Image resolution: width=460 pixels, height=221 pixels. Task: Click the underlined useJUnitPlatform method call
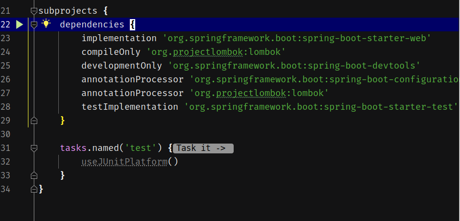pyautogui.click(x=124, y=162)
